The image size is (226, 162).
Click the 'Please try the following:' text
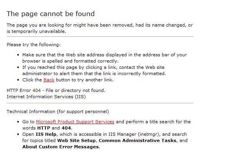[x=34, y=45]
